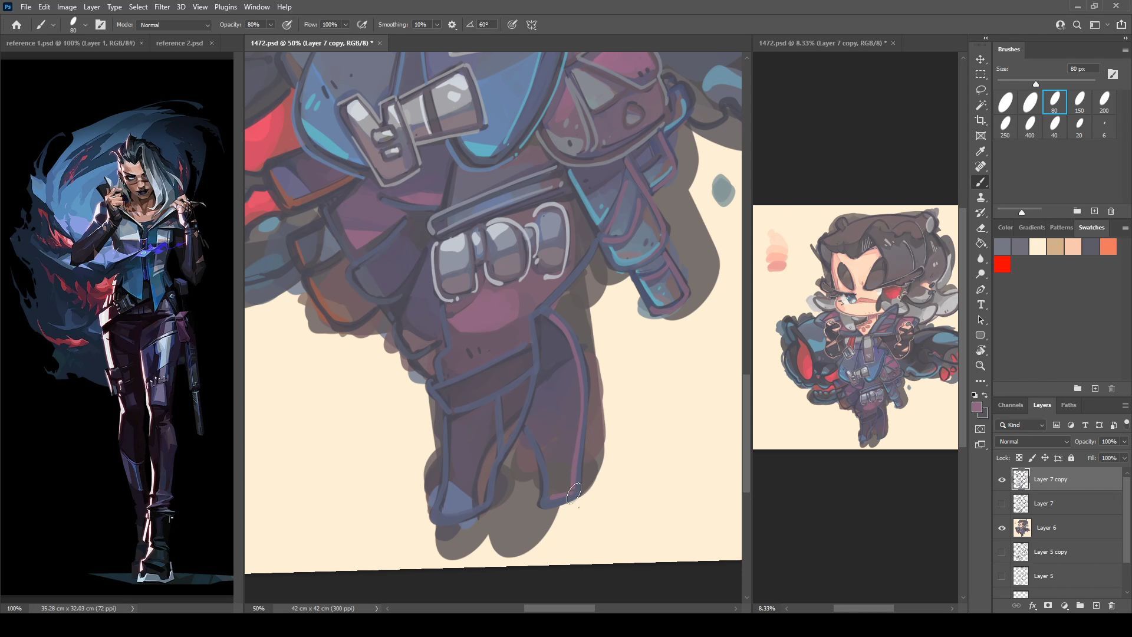1132x637 pixels.
Task: Select the Rectangle shape tool
Action: 980,336
